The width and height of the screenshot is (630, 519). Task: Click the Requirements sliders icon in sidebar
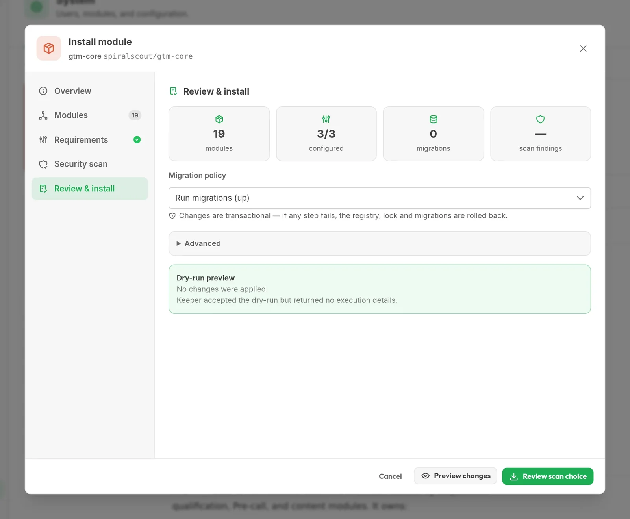point(43,140)
